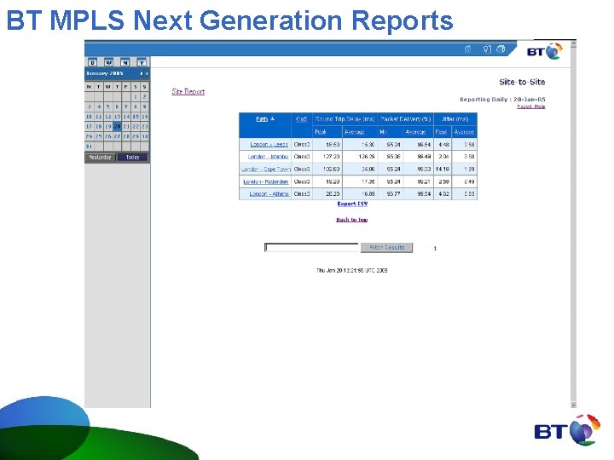Click the Jitter (ms) column header
The height and width of the screenshot is (460, 614).
455,119
